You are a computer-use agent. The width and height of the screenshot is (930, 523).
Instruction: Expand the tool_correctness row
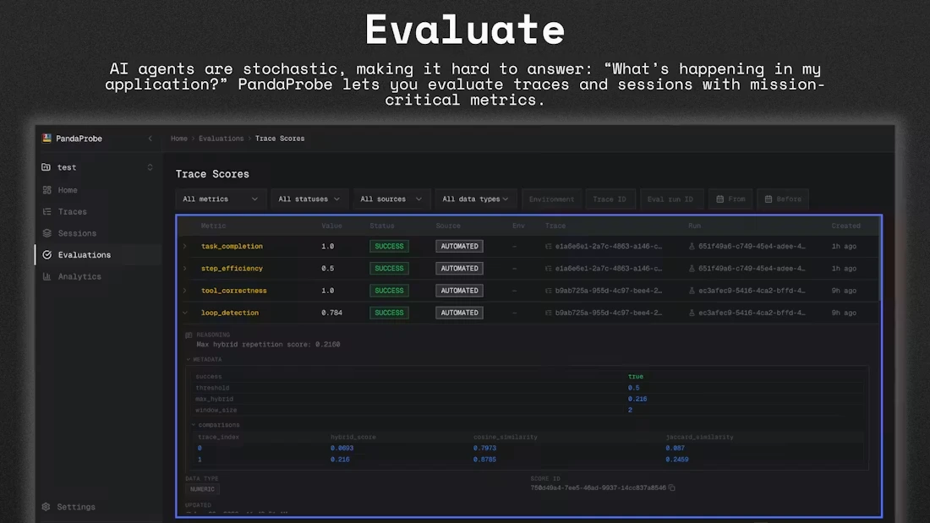[185, 291]
